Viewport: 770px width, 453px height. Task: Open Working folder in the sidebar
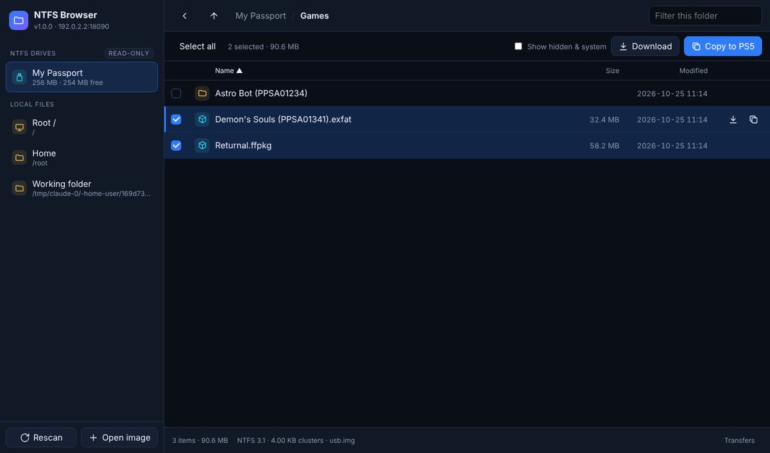tap(81, 188)
